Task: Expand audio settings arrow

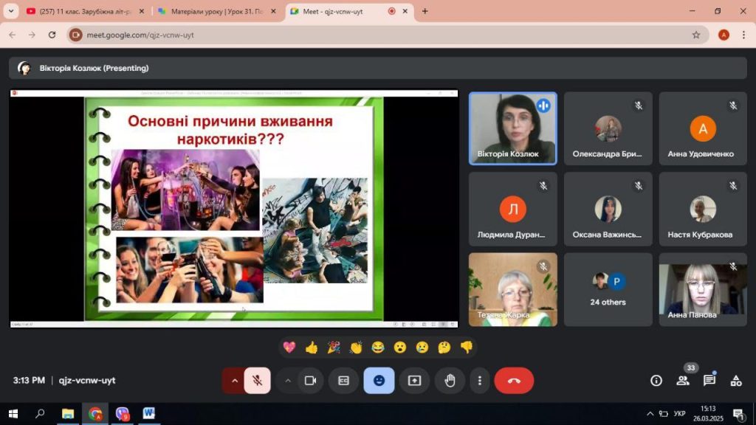Action: (235, 381)
